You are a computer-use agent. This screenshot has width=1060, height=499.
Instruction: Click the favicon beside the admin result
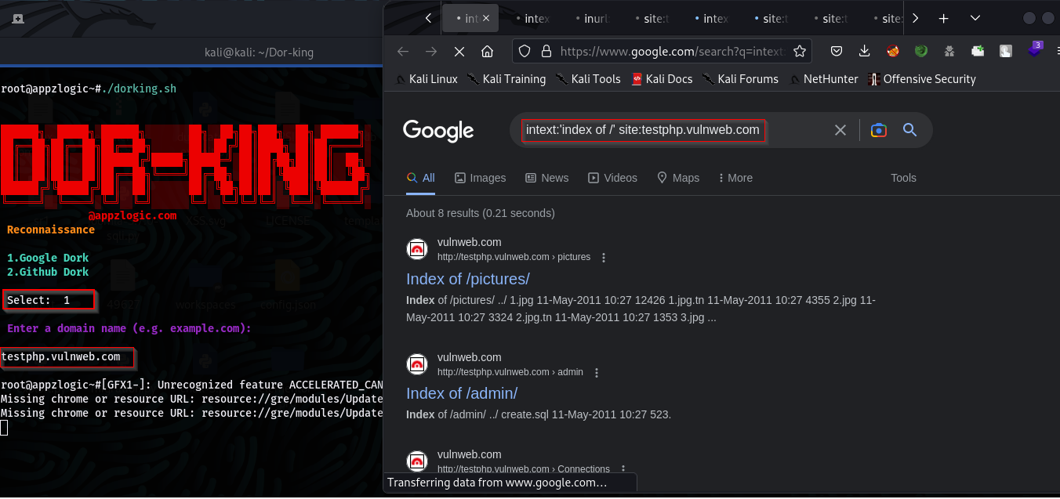click(417, 364)
